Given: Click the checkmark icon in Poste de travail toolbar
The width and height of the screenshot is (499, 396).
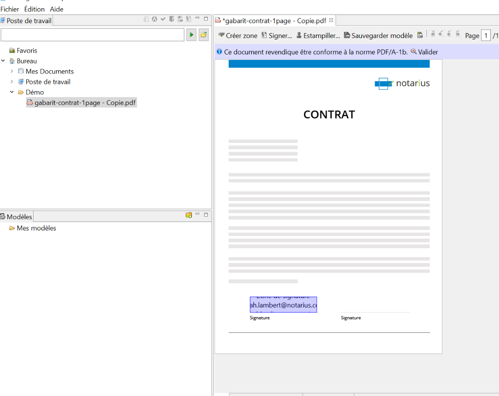Looking at the screenshot, I should [x=163, y=19].
